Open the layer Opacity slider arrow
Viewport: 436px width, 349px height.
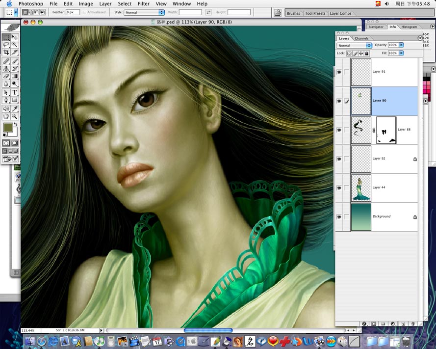pos(401,45)
